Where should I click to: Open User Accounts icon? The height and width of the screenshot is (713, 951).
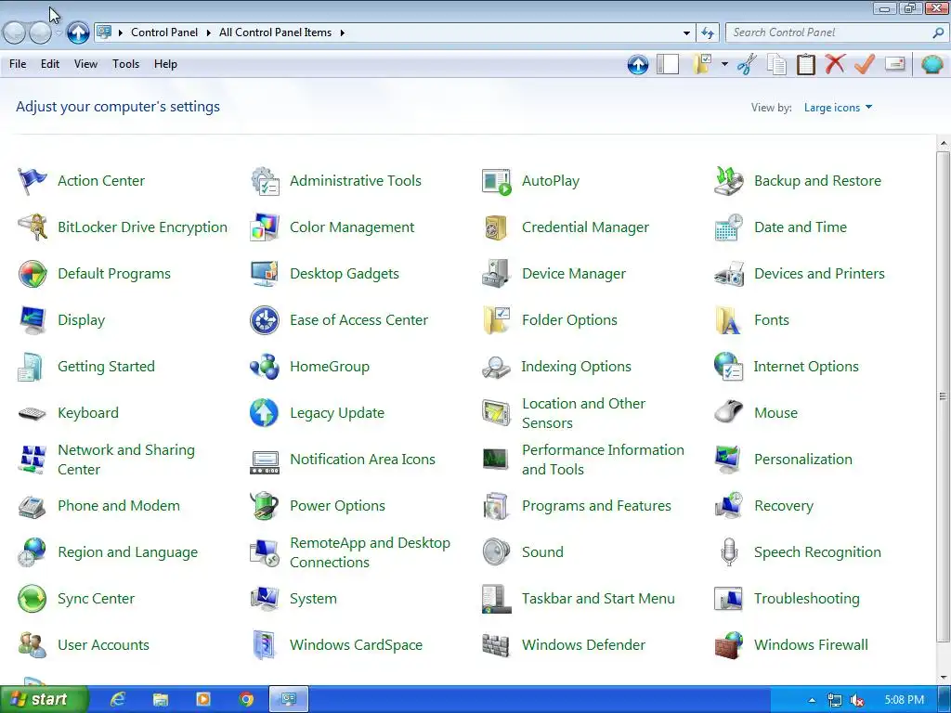point(33,645)
